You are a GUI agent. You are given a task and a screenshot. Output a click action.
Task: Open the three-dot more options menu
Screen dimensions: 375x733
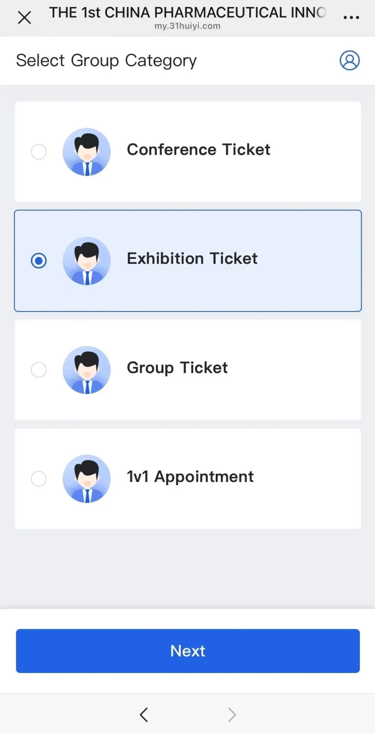[351, 17]
